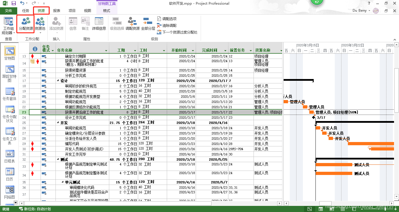This screenshot has width=399, height=212.
Task: Open the 工作组规划器 team planner view
Action: [8, 26]
